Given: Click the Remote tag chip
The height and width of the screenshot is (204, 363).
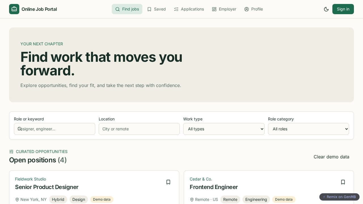Looking at the screenshot, I should [x=230, y=199].
